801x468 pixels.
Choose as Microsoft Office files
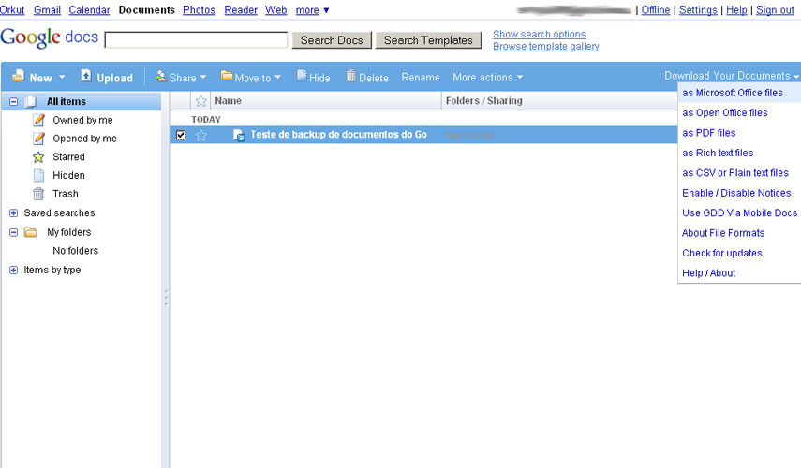pyautogui.click(x=733, y=93)
